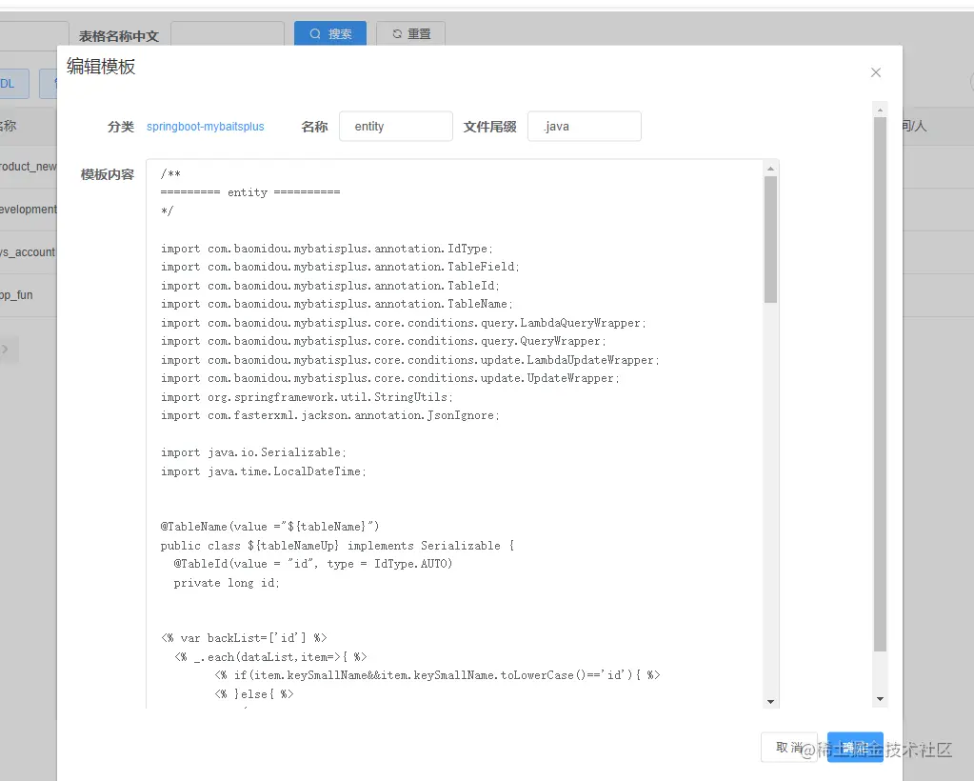Viewport: 974px width, 781px height.
Task: Click the 'evelopment' table row text
Action: click(x=28, y=210)
